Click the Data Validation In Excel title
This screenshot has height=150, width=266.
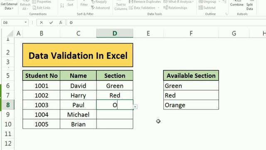click(78, 55)
